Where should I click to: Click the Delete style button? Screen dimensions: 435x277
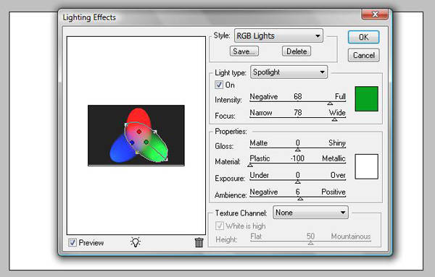(297, 51)
